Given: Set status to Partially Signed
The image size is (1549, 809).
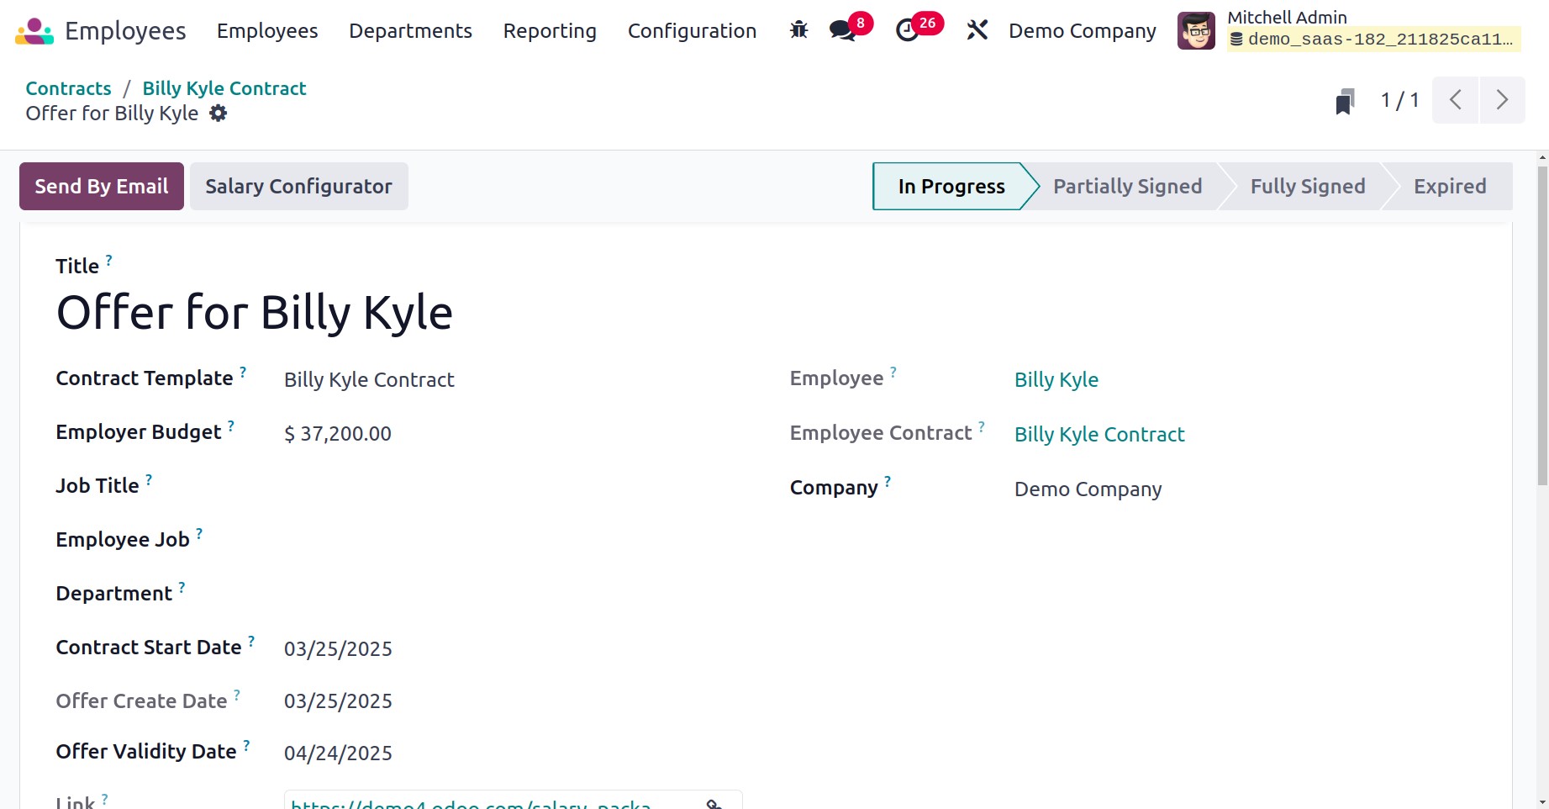Looking at the screenshot, I should click(x=1127, y=187).
